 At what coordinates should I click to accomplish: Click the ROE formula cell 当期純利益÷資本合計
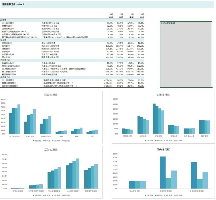pyautogui.click(x=51, y=34)
